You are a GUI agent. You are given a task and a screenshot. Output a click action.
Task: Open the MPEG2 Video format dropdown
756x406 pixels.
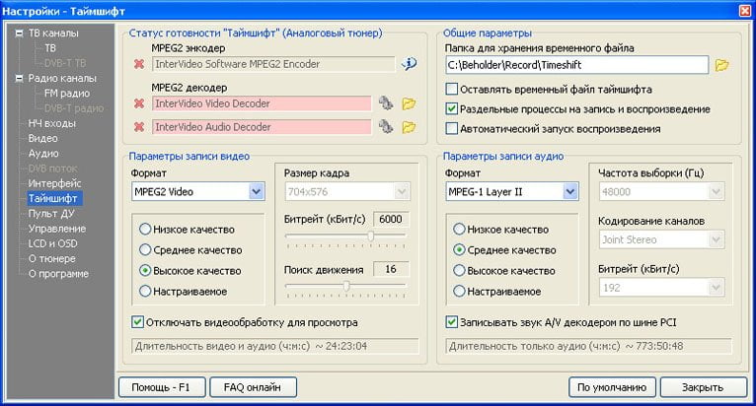point(257,191)
